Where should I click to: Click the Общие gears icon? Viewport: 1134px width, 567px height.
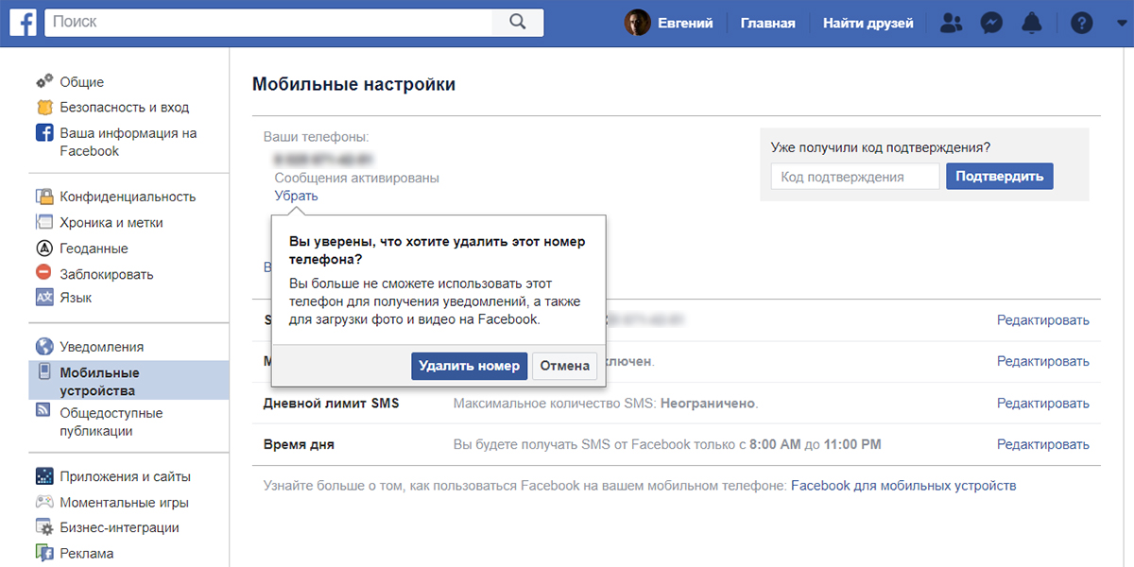click(x=44, y=82)
